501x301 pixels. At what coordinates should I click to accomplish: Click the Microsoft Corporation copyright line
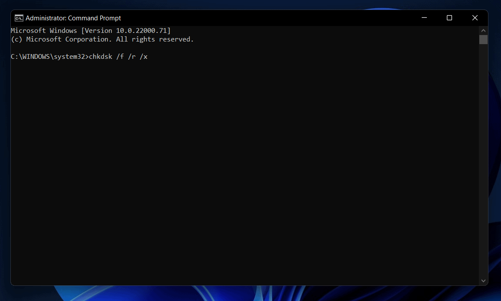tap(102, 39)
